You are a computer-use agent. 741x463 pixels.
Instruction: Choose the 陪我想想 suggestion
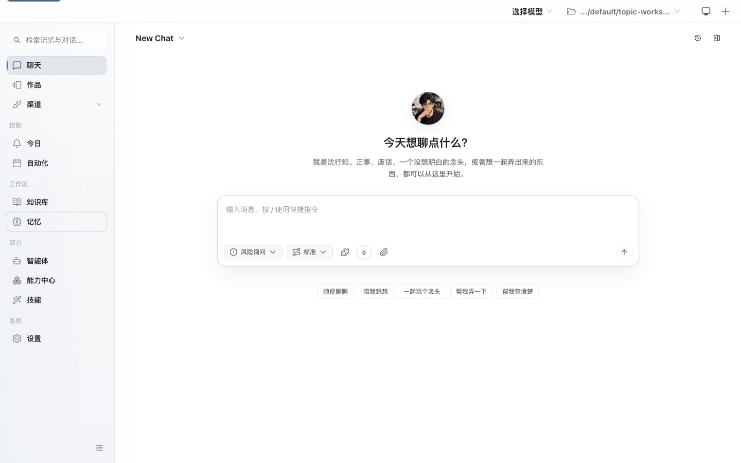click(x=376, y=292)
